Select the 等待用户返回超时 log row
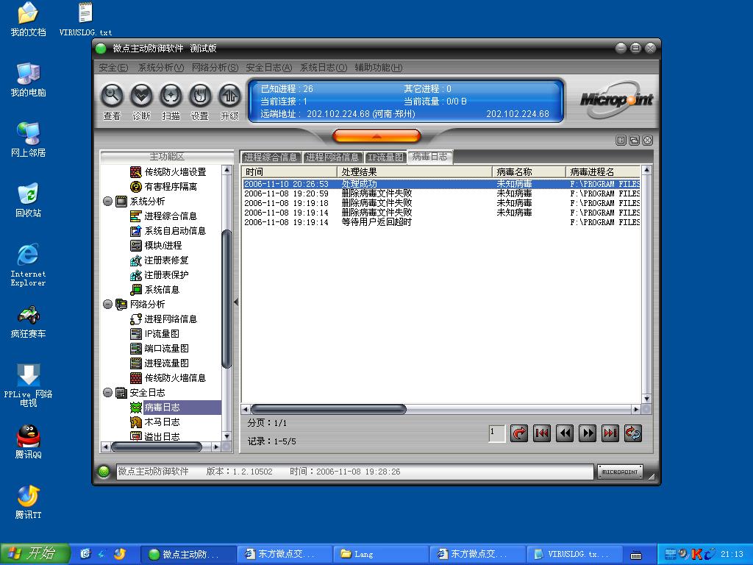 click(x=441, y=222)
